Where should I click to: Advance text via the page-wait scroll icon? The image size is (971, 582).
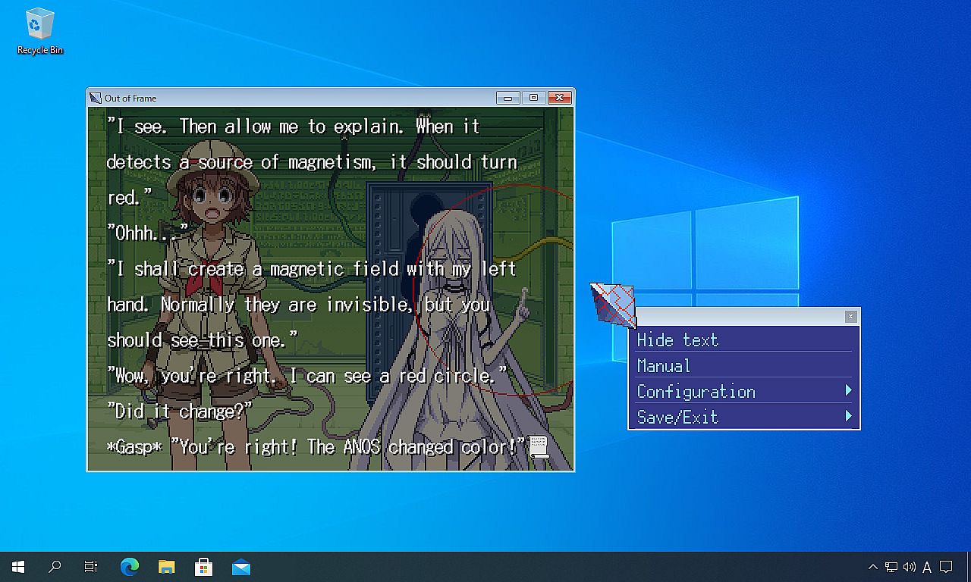pyautogui.click(x=538, y=447)
